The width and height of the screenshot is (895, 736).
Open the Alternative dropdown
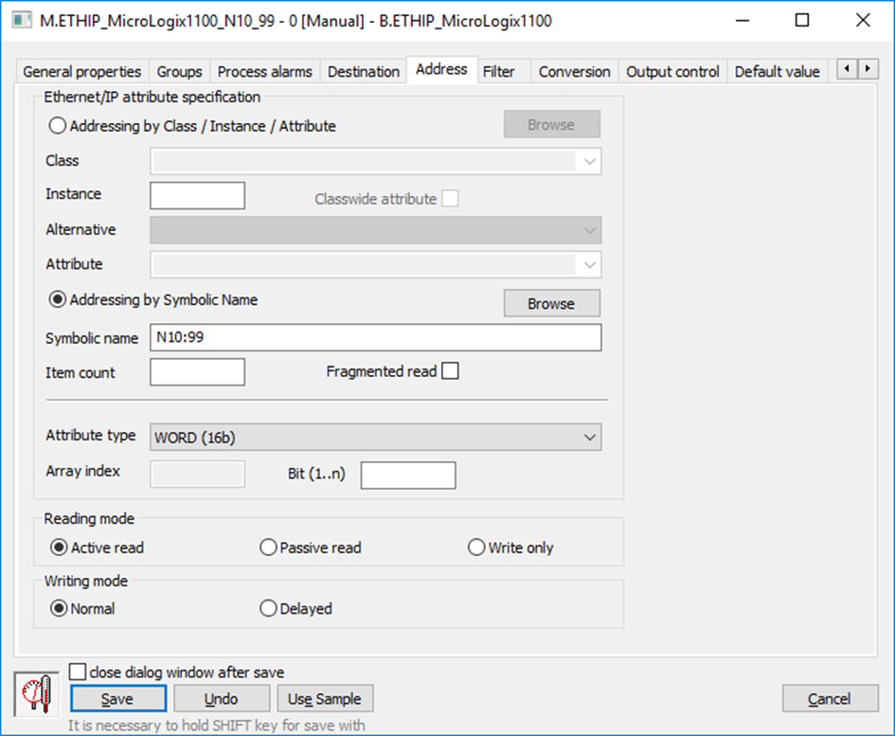(x=376, y=230)
